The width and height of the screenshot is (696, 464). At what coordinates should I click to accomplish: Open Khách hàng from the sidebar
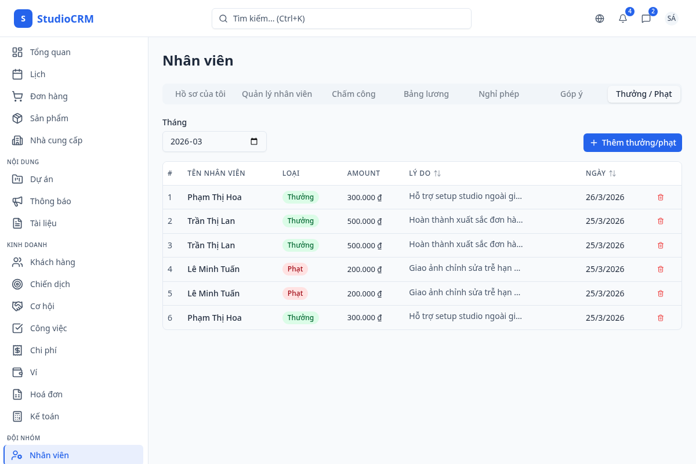52,262
